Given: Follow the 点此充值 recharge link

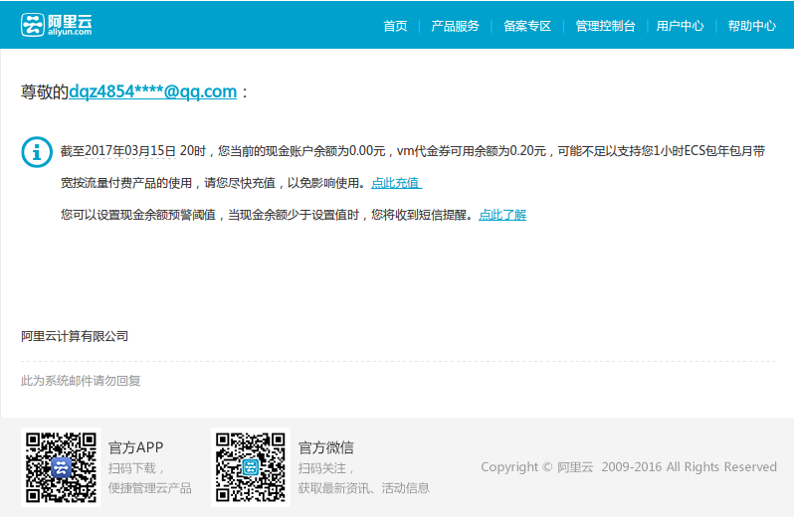Looking at the screenshot, I should click(x=396, y=183).
